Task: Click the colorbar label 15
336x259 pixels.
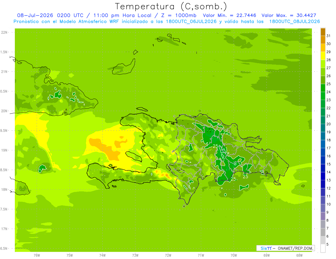Action: pos(328,164)
